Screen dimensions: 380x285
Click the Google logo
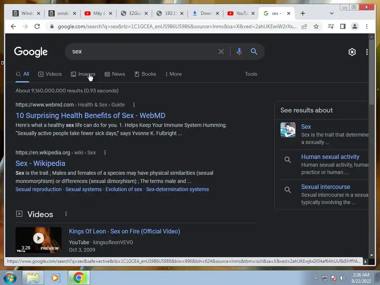tap(31, 52)
